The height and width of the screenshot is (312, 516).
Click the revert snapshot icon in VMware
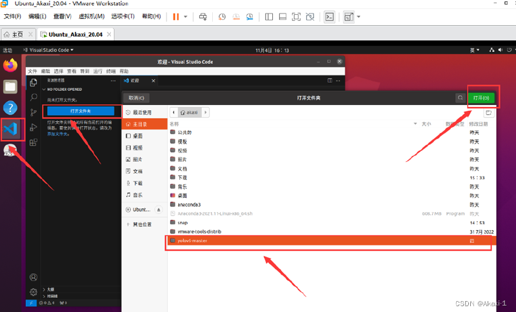point(236,17)
